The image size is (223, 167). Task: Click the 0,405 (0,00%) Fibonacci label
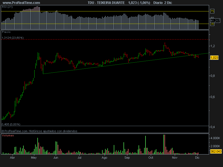11,124
